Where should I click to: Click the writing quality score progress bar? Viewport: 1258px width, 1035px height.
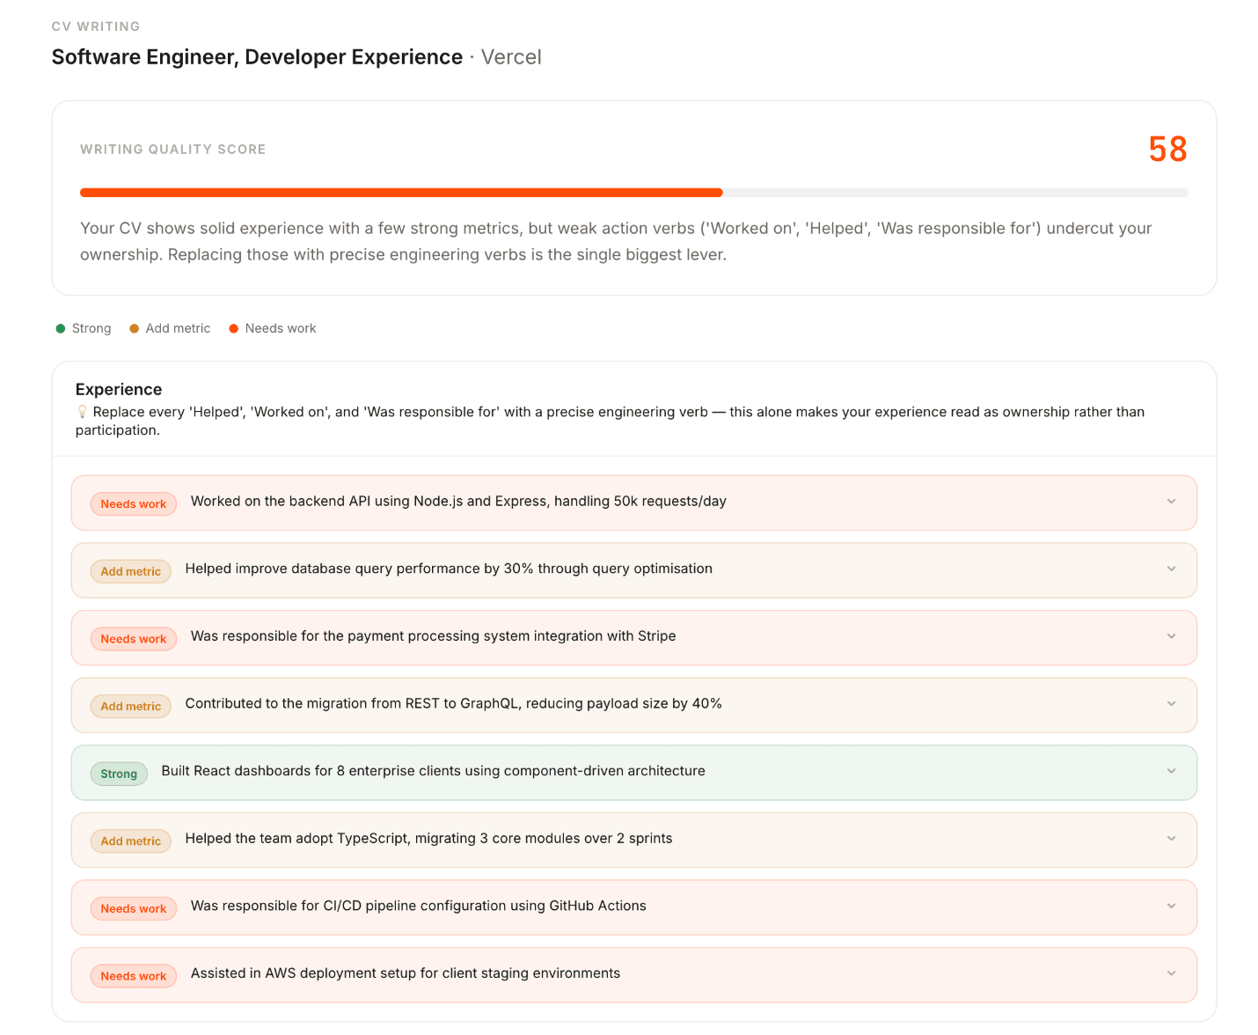pos(633,193)
